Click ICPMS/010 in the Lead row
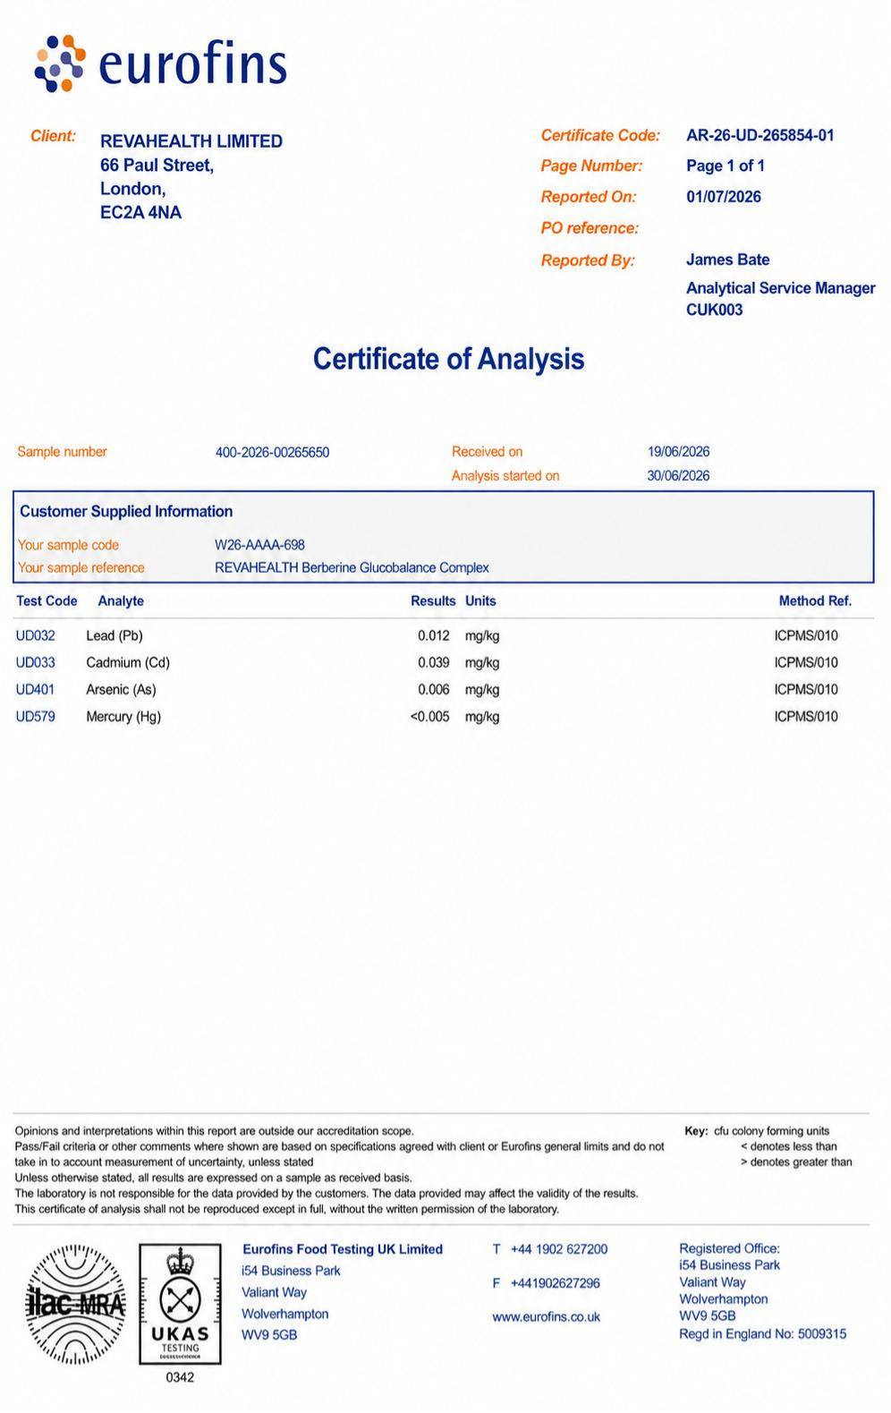Screen dimensions: 891x1413 [806, 636]
